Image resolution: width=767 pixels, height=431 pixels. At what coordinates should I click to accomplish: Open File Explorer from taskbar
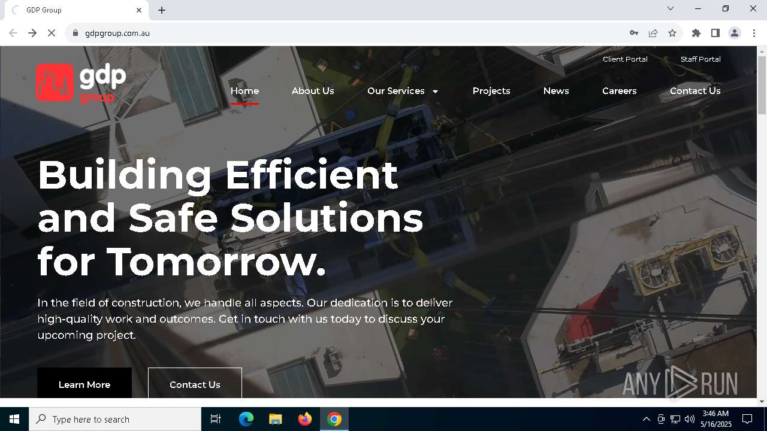(275, 419)
